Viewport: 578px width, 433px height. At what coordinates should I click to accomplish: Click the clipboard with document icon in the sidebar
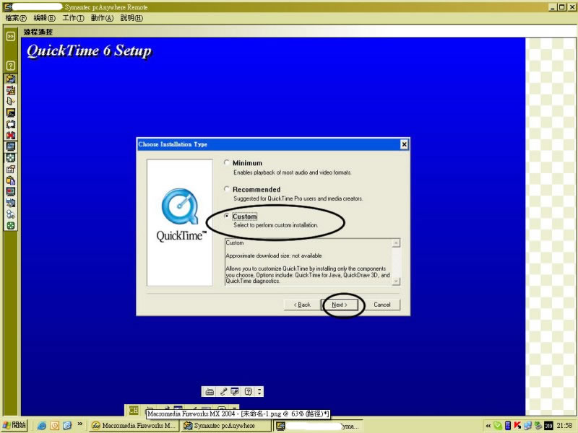(x=11, y=180)
